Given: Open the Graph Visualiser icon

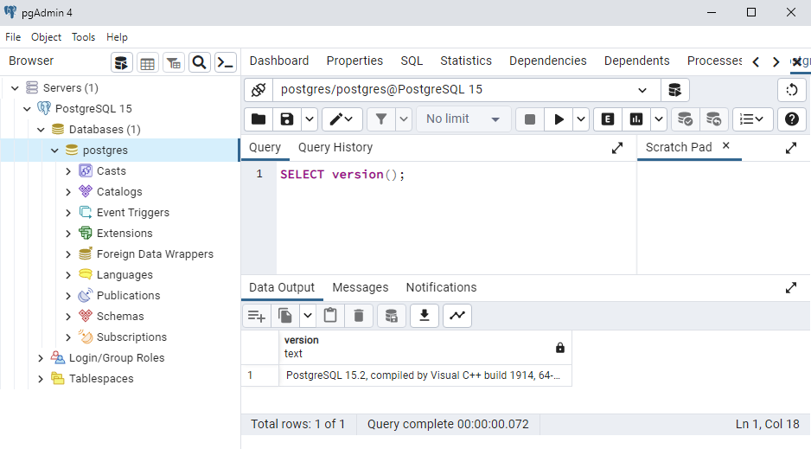Looking at the screenshot, I should click(x=457, y=316).
